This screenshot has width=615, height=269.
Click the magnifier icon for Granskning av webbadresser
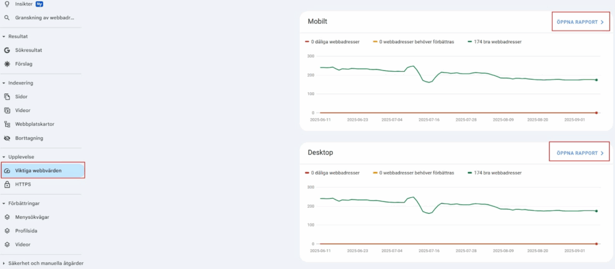click(7, 17)
